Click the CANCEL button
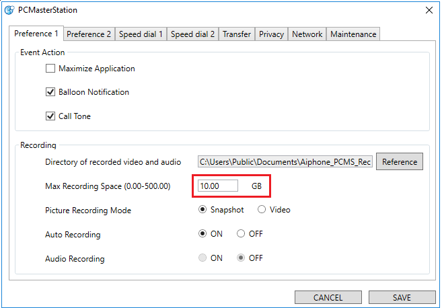The width and height of the screenshot is (442, 308). click(x=328, y=297)
